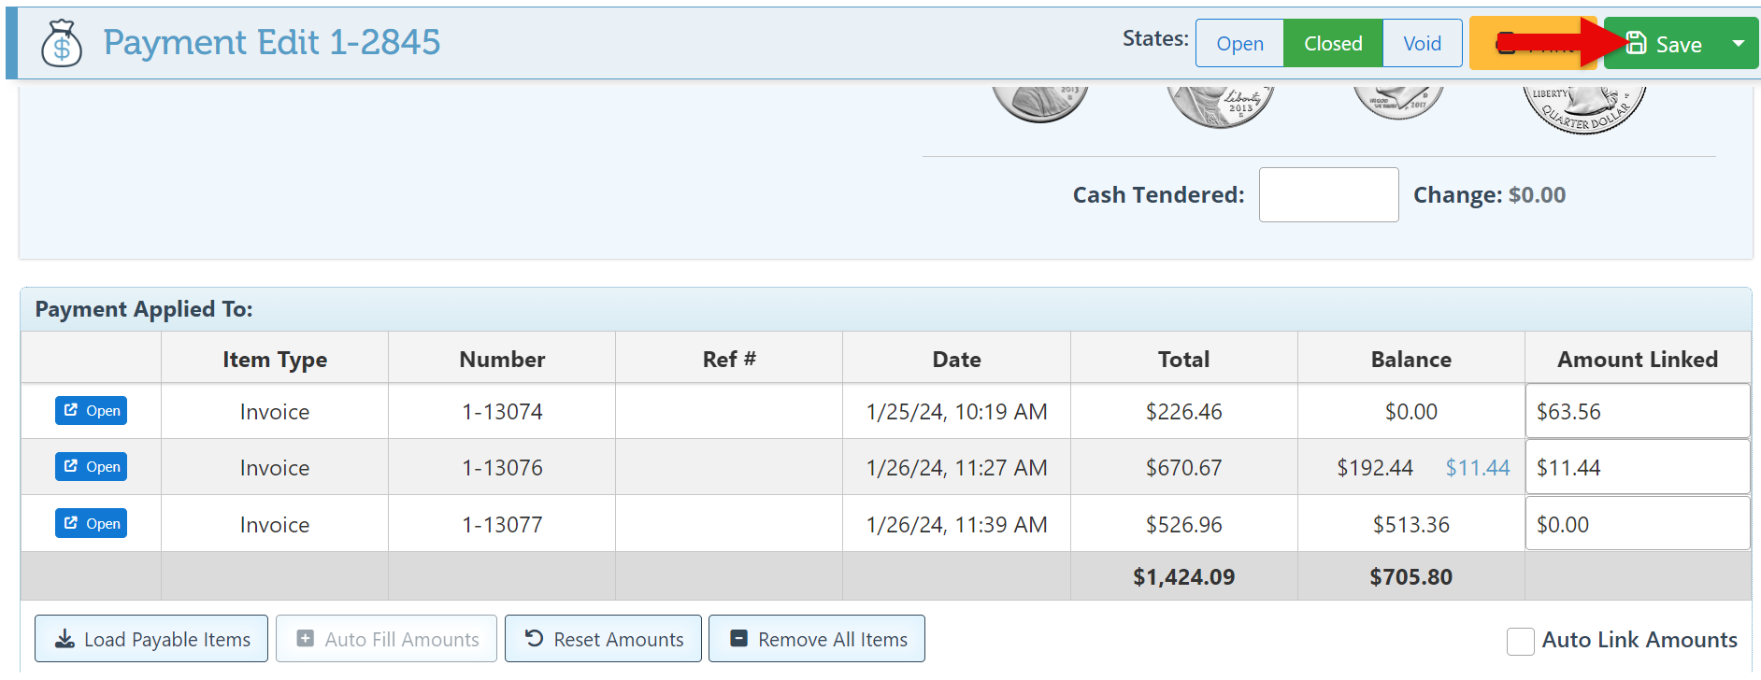
Task: Open invoice 1-13077 via its Open button
Action: 91,524
